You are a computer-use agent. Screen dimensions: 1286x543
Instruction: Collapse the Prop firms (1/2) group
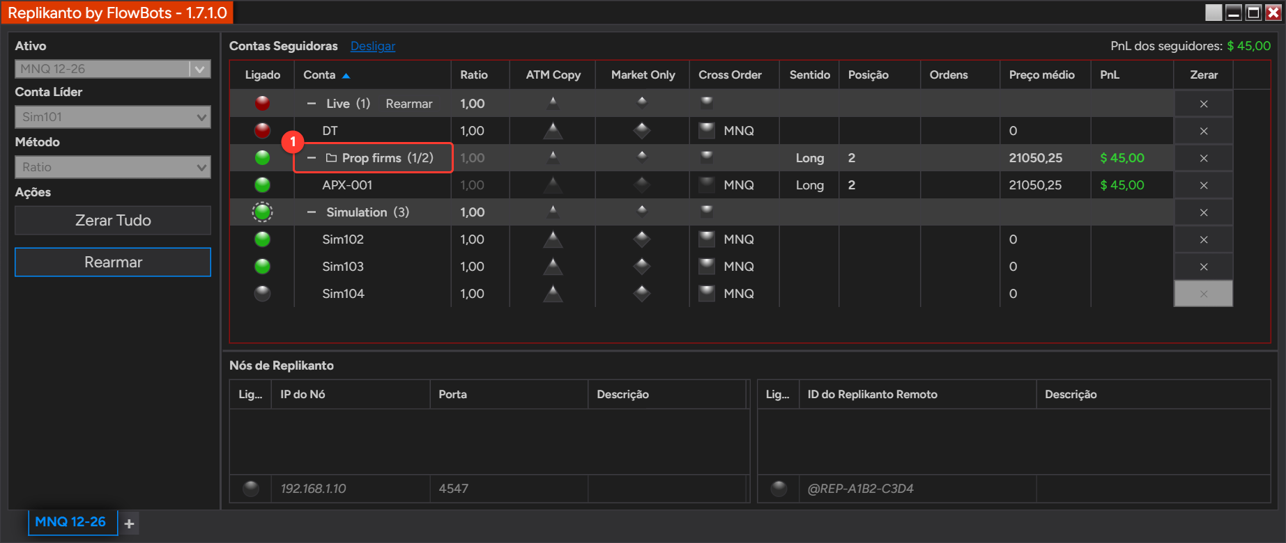pyautogui.click(x=312, y=158)
